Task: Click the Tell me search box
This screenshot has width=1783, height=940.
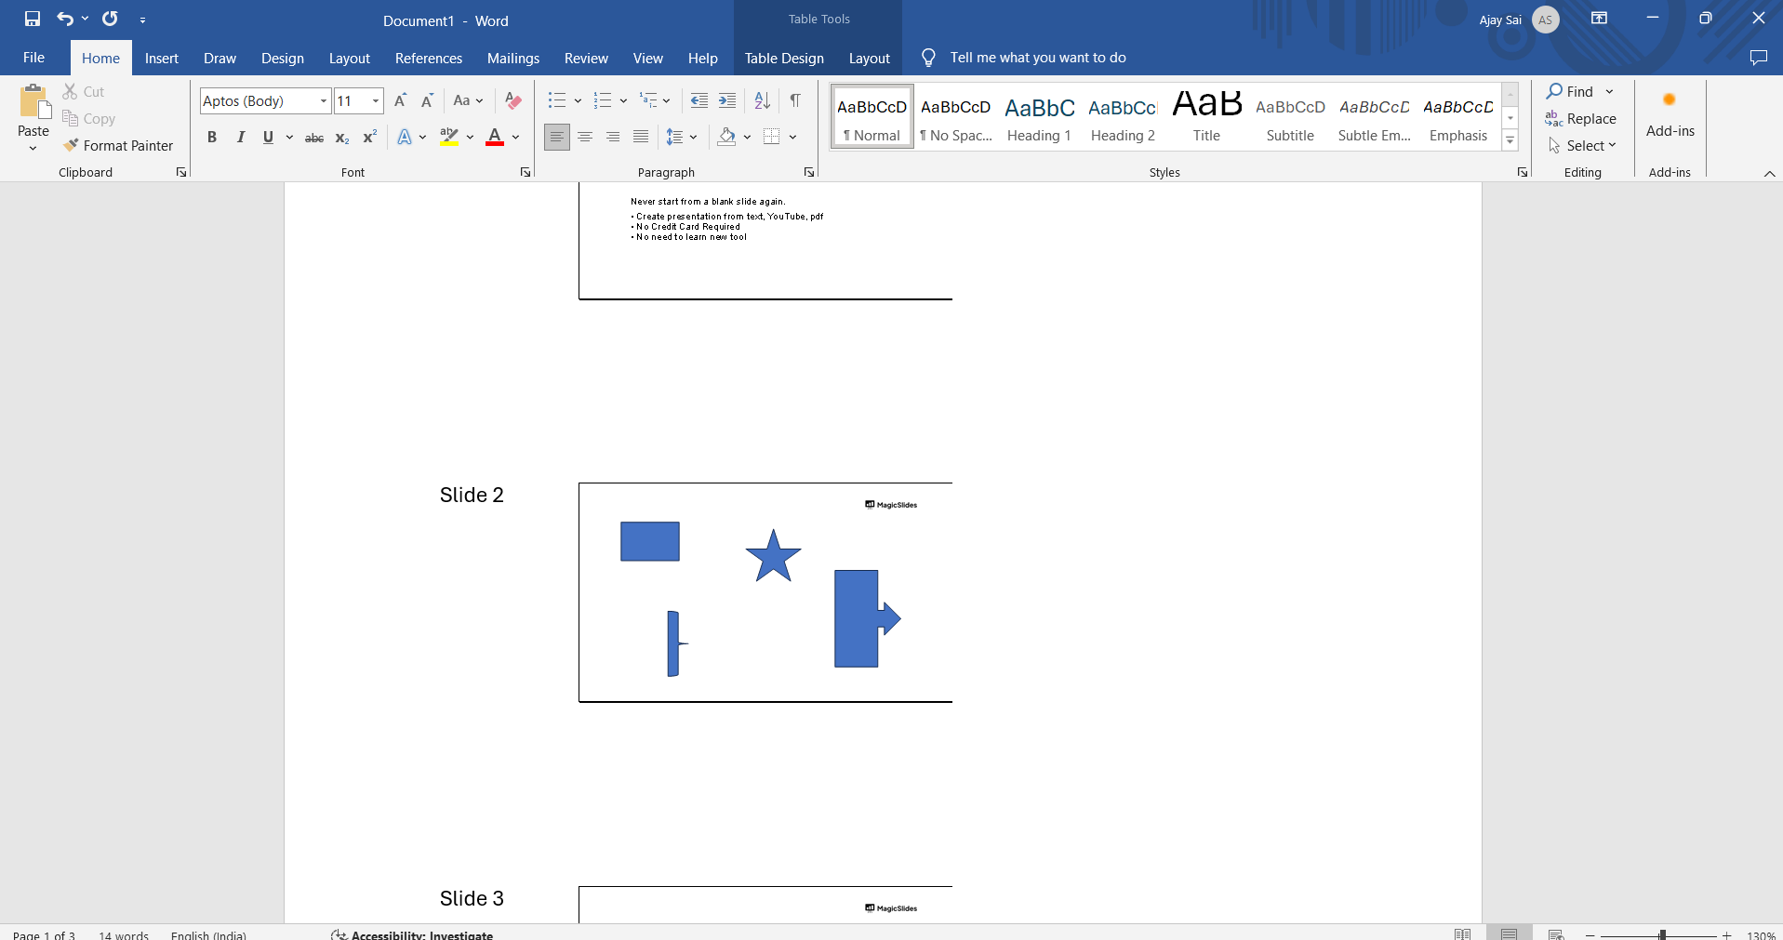Action: pos(1038,58)
